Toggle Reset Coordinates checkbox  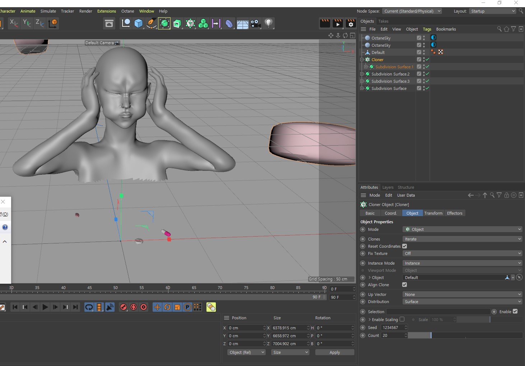click(x=405, y=246)
